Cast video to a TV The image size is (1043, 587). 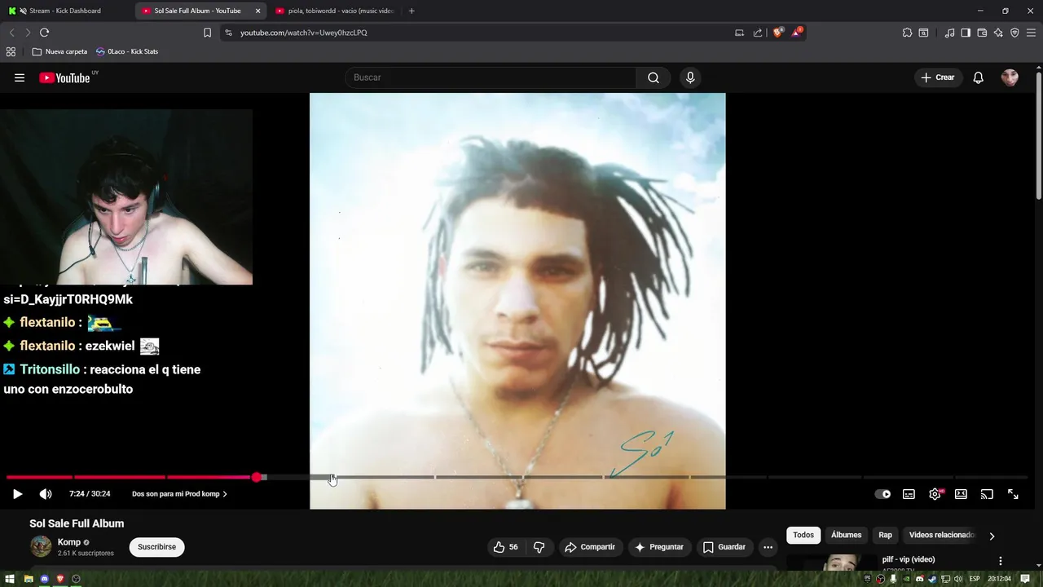[x=987, y=494]
